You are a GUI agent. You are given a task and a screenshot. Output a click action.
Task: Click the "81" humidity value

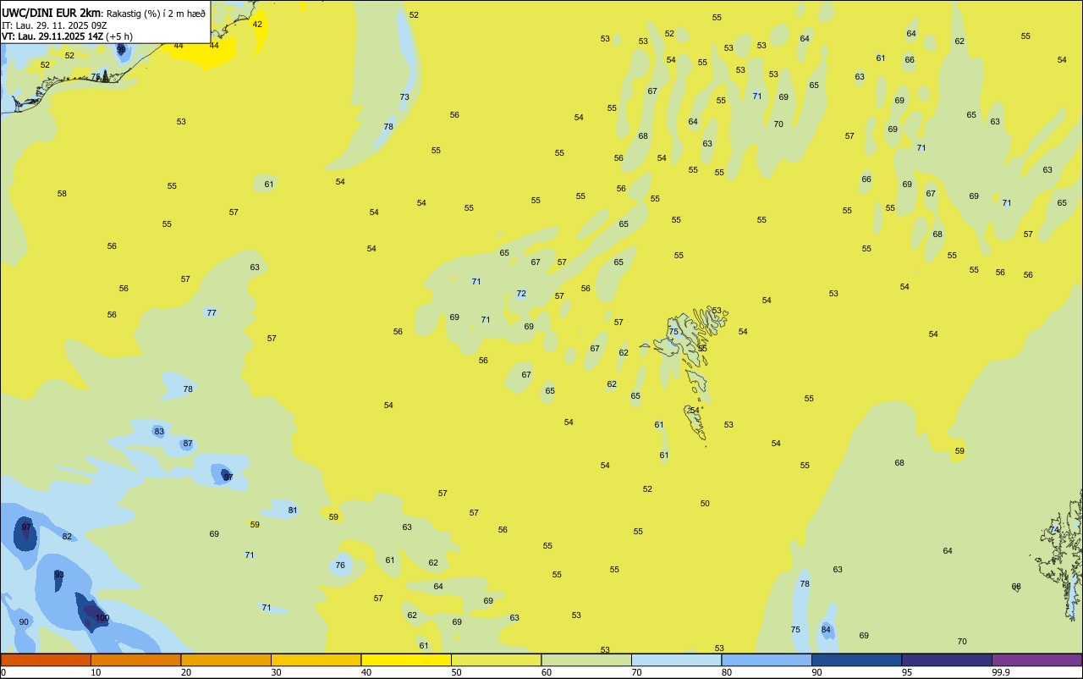[x=293, y=511]
